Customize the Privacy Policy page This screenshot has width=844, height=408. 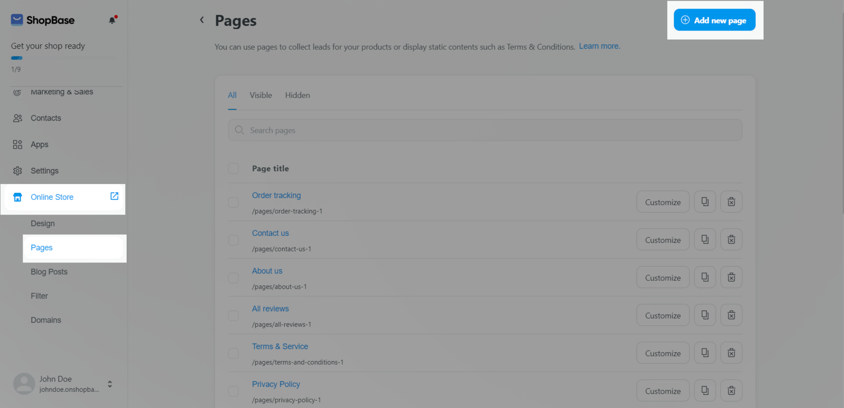click(663, 391)
